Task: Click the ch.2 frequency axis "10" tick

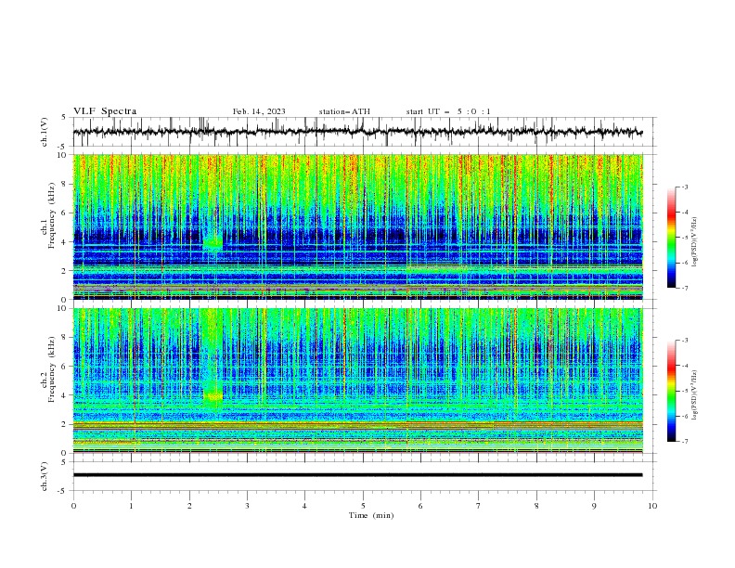Action: coord(64,308)
